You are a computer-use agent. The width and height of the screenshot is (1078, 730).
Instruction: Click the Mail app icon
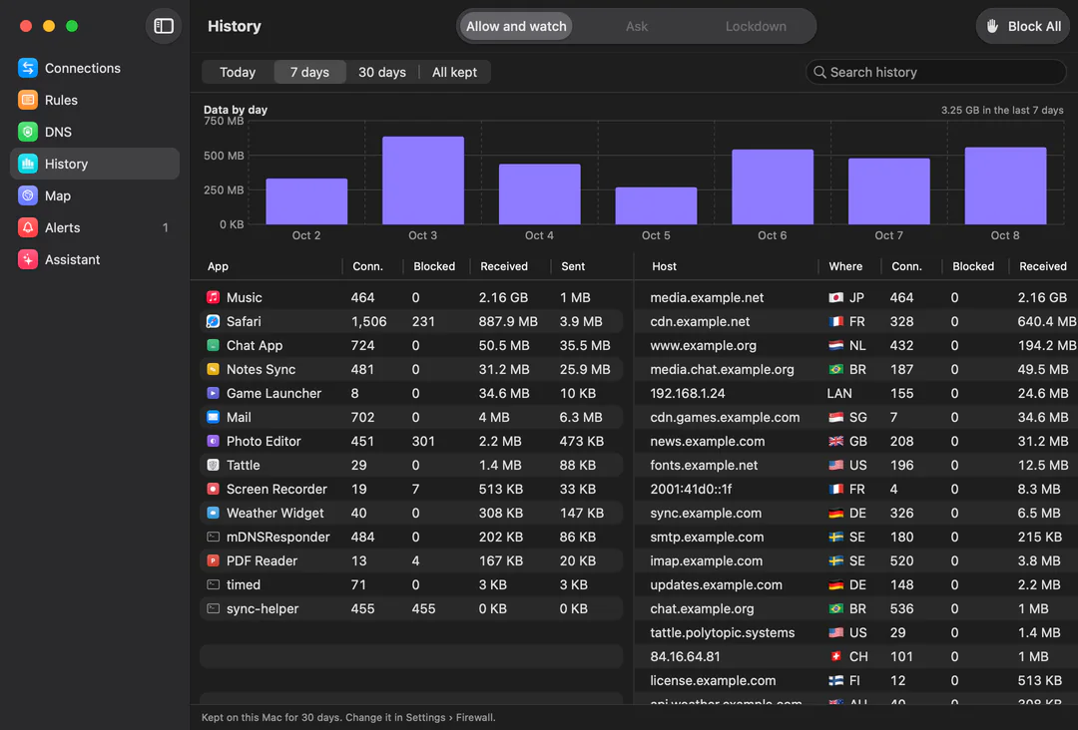pos(214,417)
